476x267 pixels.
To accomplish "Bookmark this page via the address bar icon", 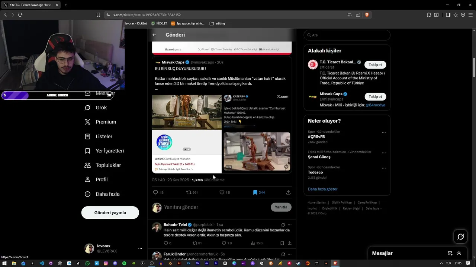I will [x=98, y=15].
